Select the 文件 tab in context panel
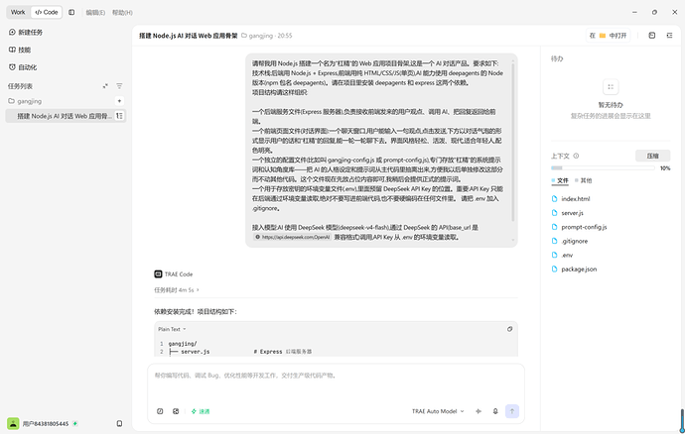The height and width of the screenshot is (434, 685). (560, 180)
